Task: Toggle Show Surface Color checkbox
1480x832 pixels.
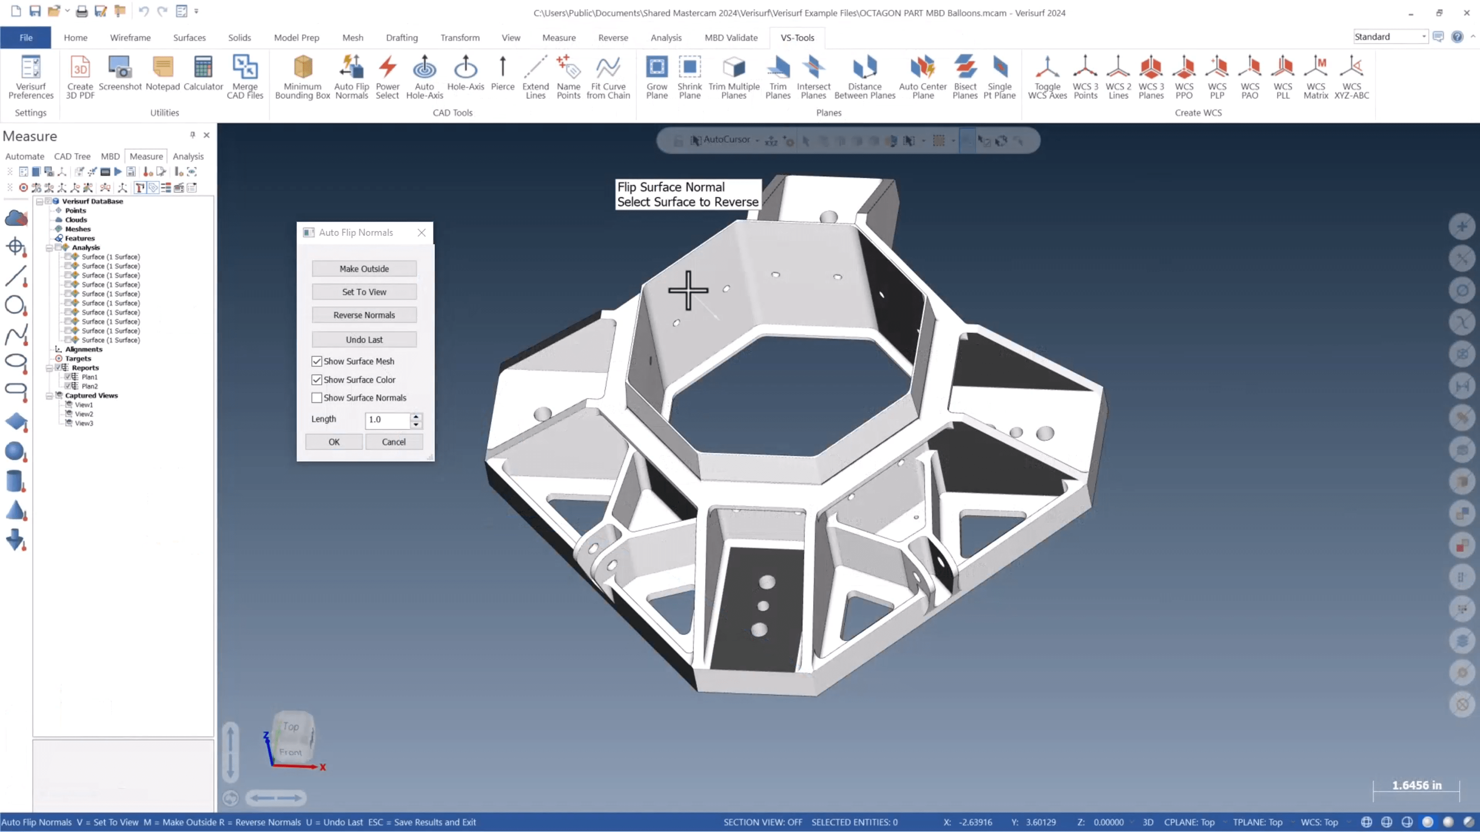Action: point(317,379)
